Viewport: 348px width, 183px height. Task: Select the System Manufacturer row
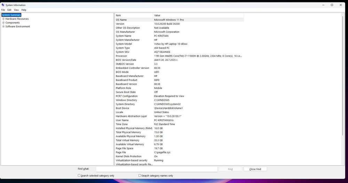pyautogui.click(x=179, y=40)
